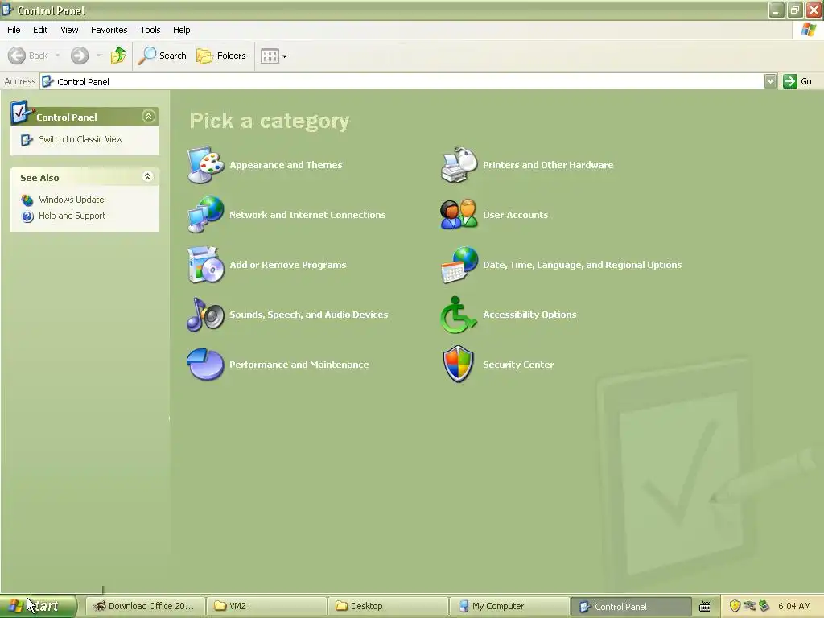Click the Back navigation button

(28, 56)
